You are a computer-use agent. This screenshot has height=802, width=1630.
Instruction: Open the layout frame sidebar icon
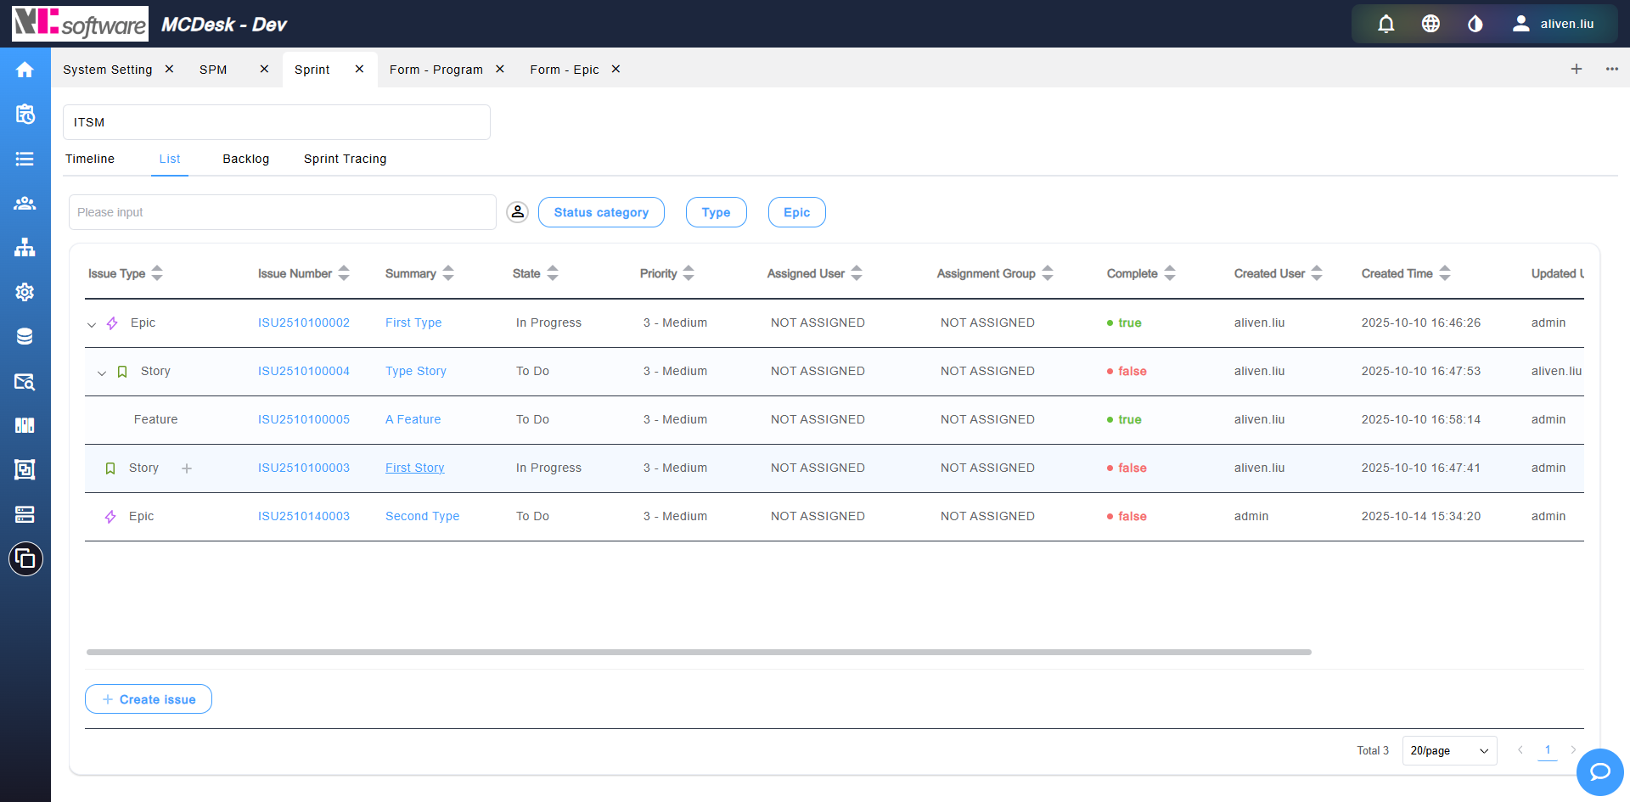(25, 469)
